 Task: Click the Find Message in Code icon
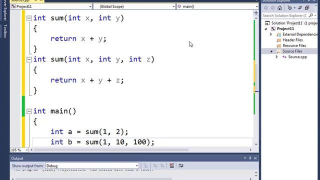point(145,165)
